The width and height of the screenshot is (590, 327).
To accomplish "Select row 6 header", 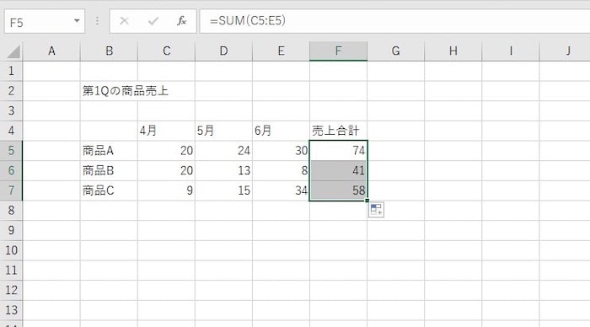I will [11, 170].
